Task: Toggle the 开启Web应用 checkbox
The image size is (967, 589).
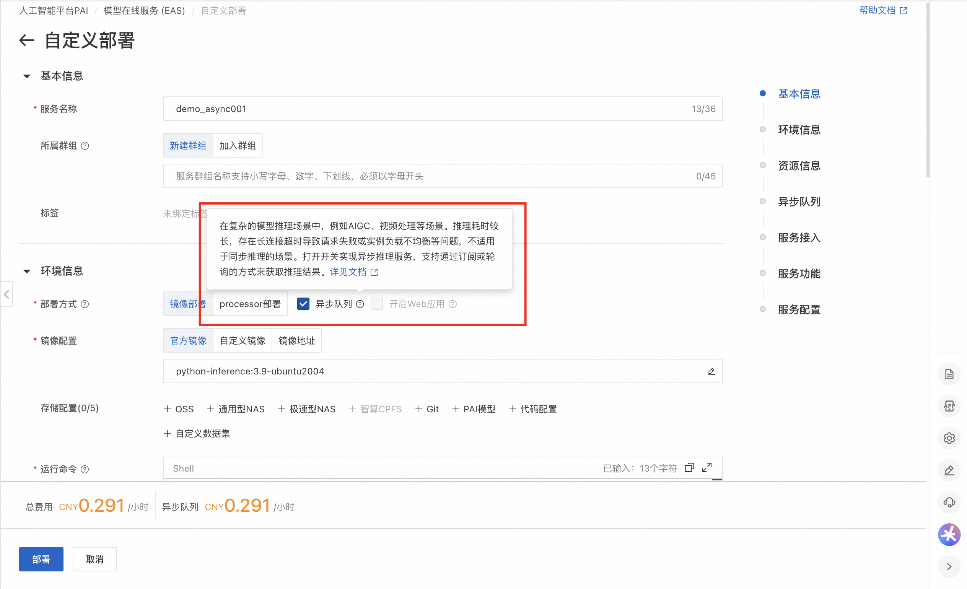Action: pos(376,304)
